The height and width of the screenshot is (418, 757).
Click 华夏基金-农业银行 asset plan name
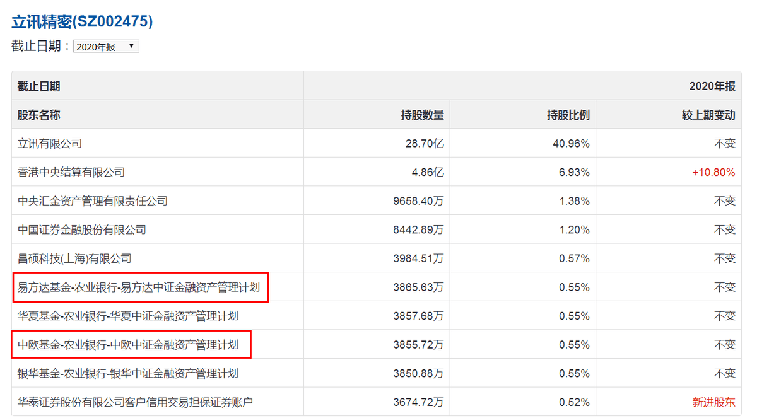pyautogui.click(x=128, y=316)
